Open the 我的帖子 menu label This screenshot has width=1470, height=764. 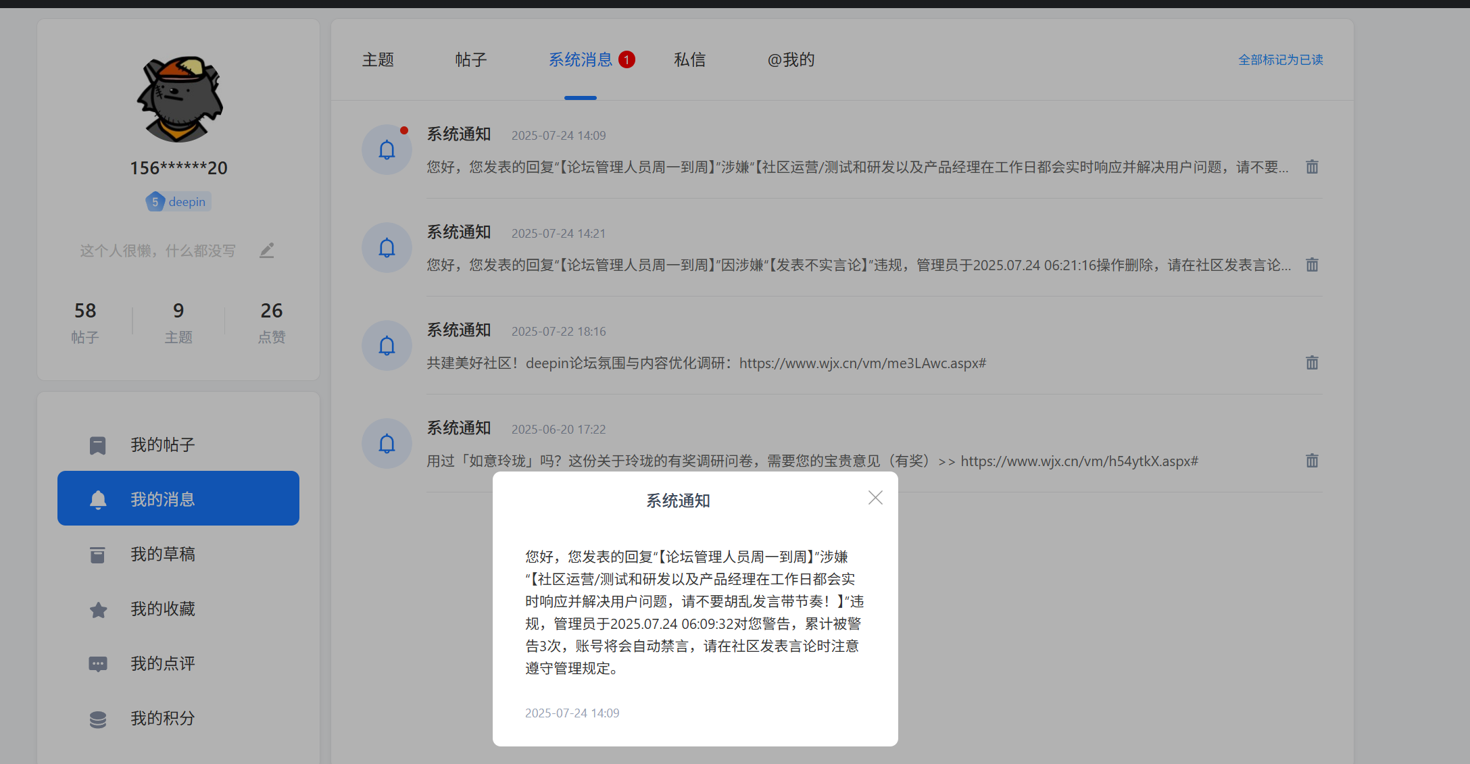pos(163,445)
